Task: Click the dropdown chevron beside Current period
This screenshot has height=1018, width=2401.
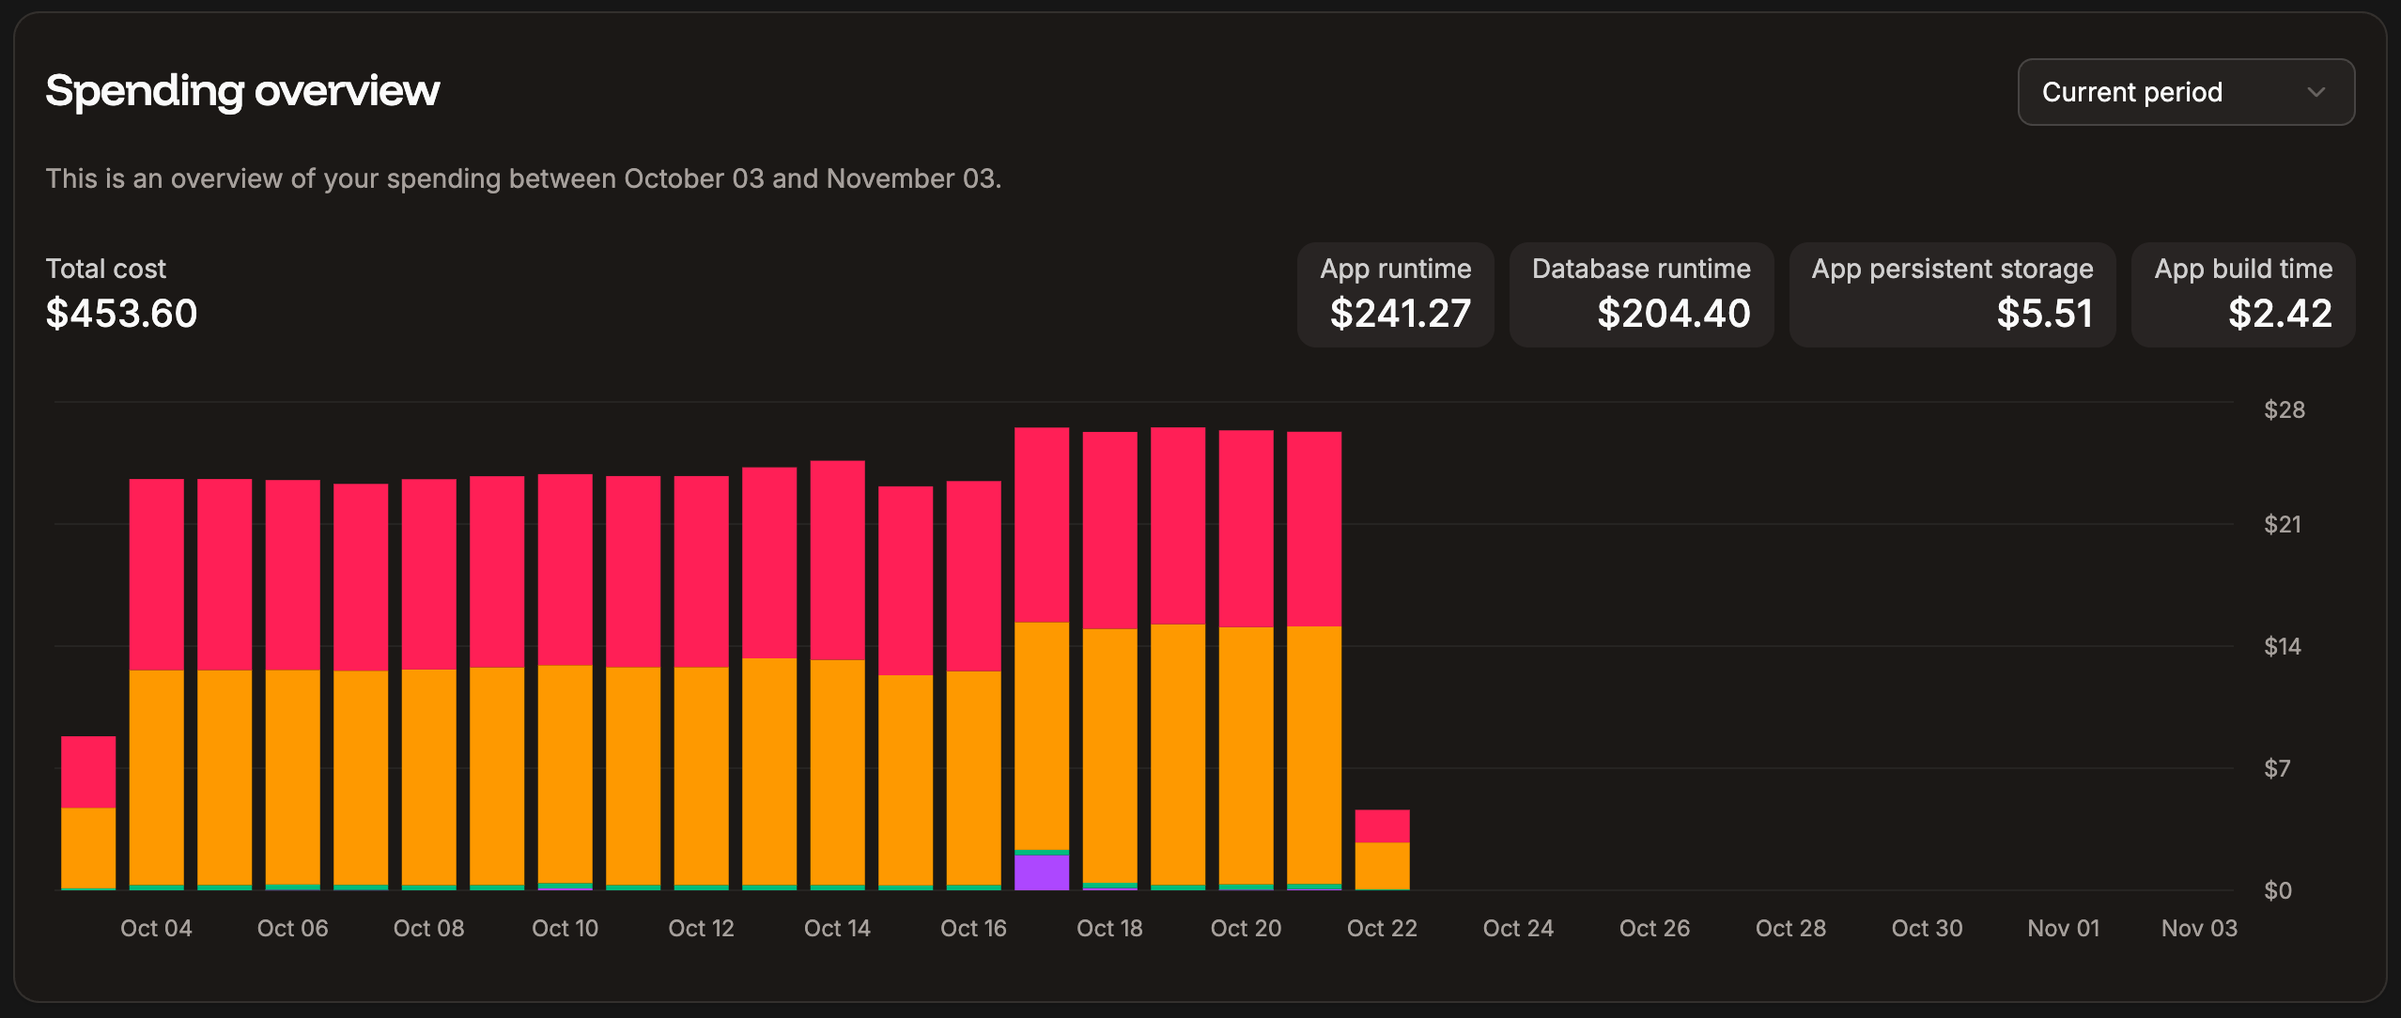Action: pyautogui.click(x=2318, y=92)
